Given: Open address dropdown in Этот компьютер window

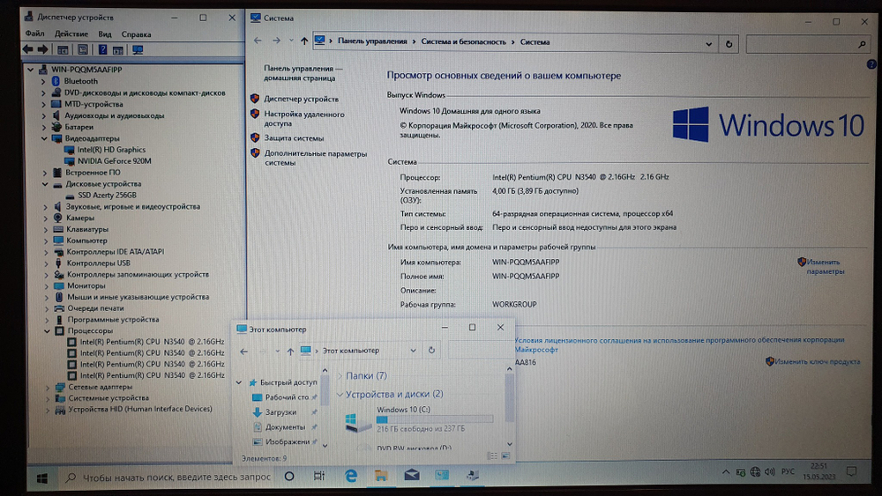Looking at the screenshot, I should pyautogui.click(x=413, y=350).
